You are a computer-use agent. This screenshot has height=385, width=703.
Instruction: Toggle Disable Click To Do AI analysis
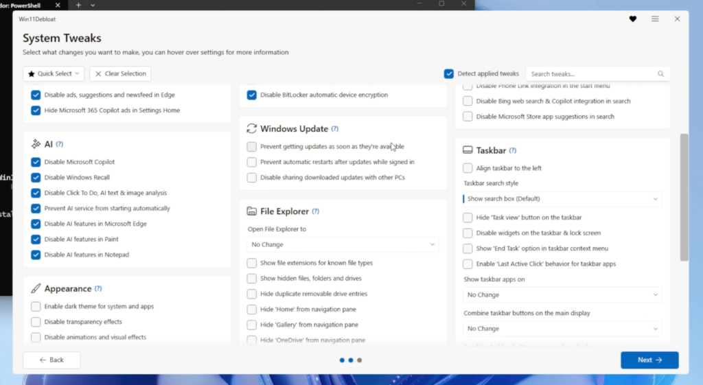(36, 193)
